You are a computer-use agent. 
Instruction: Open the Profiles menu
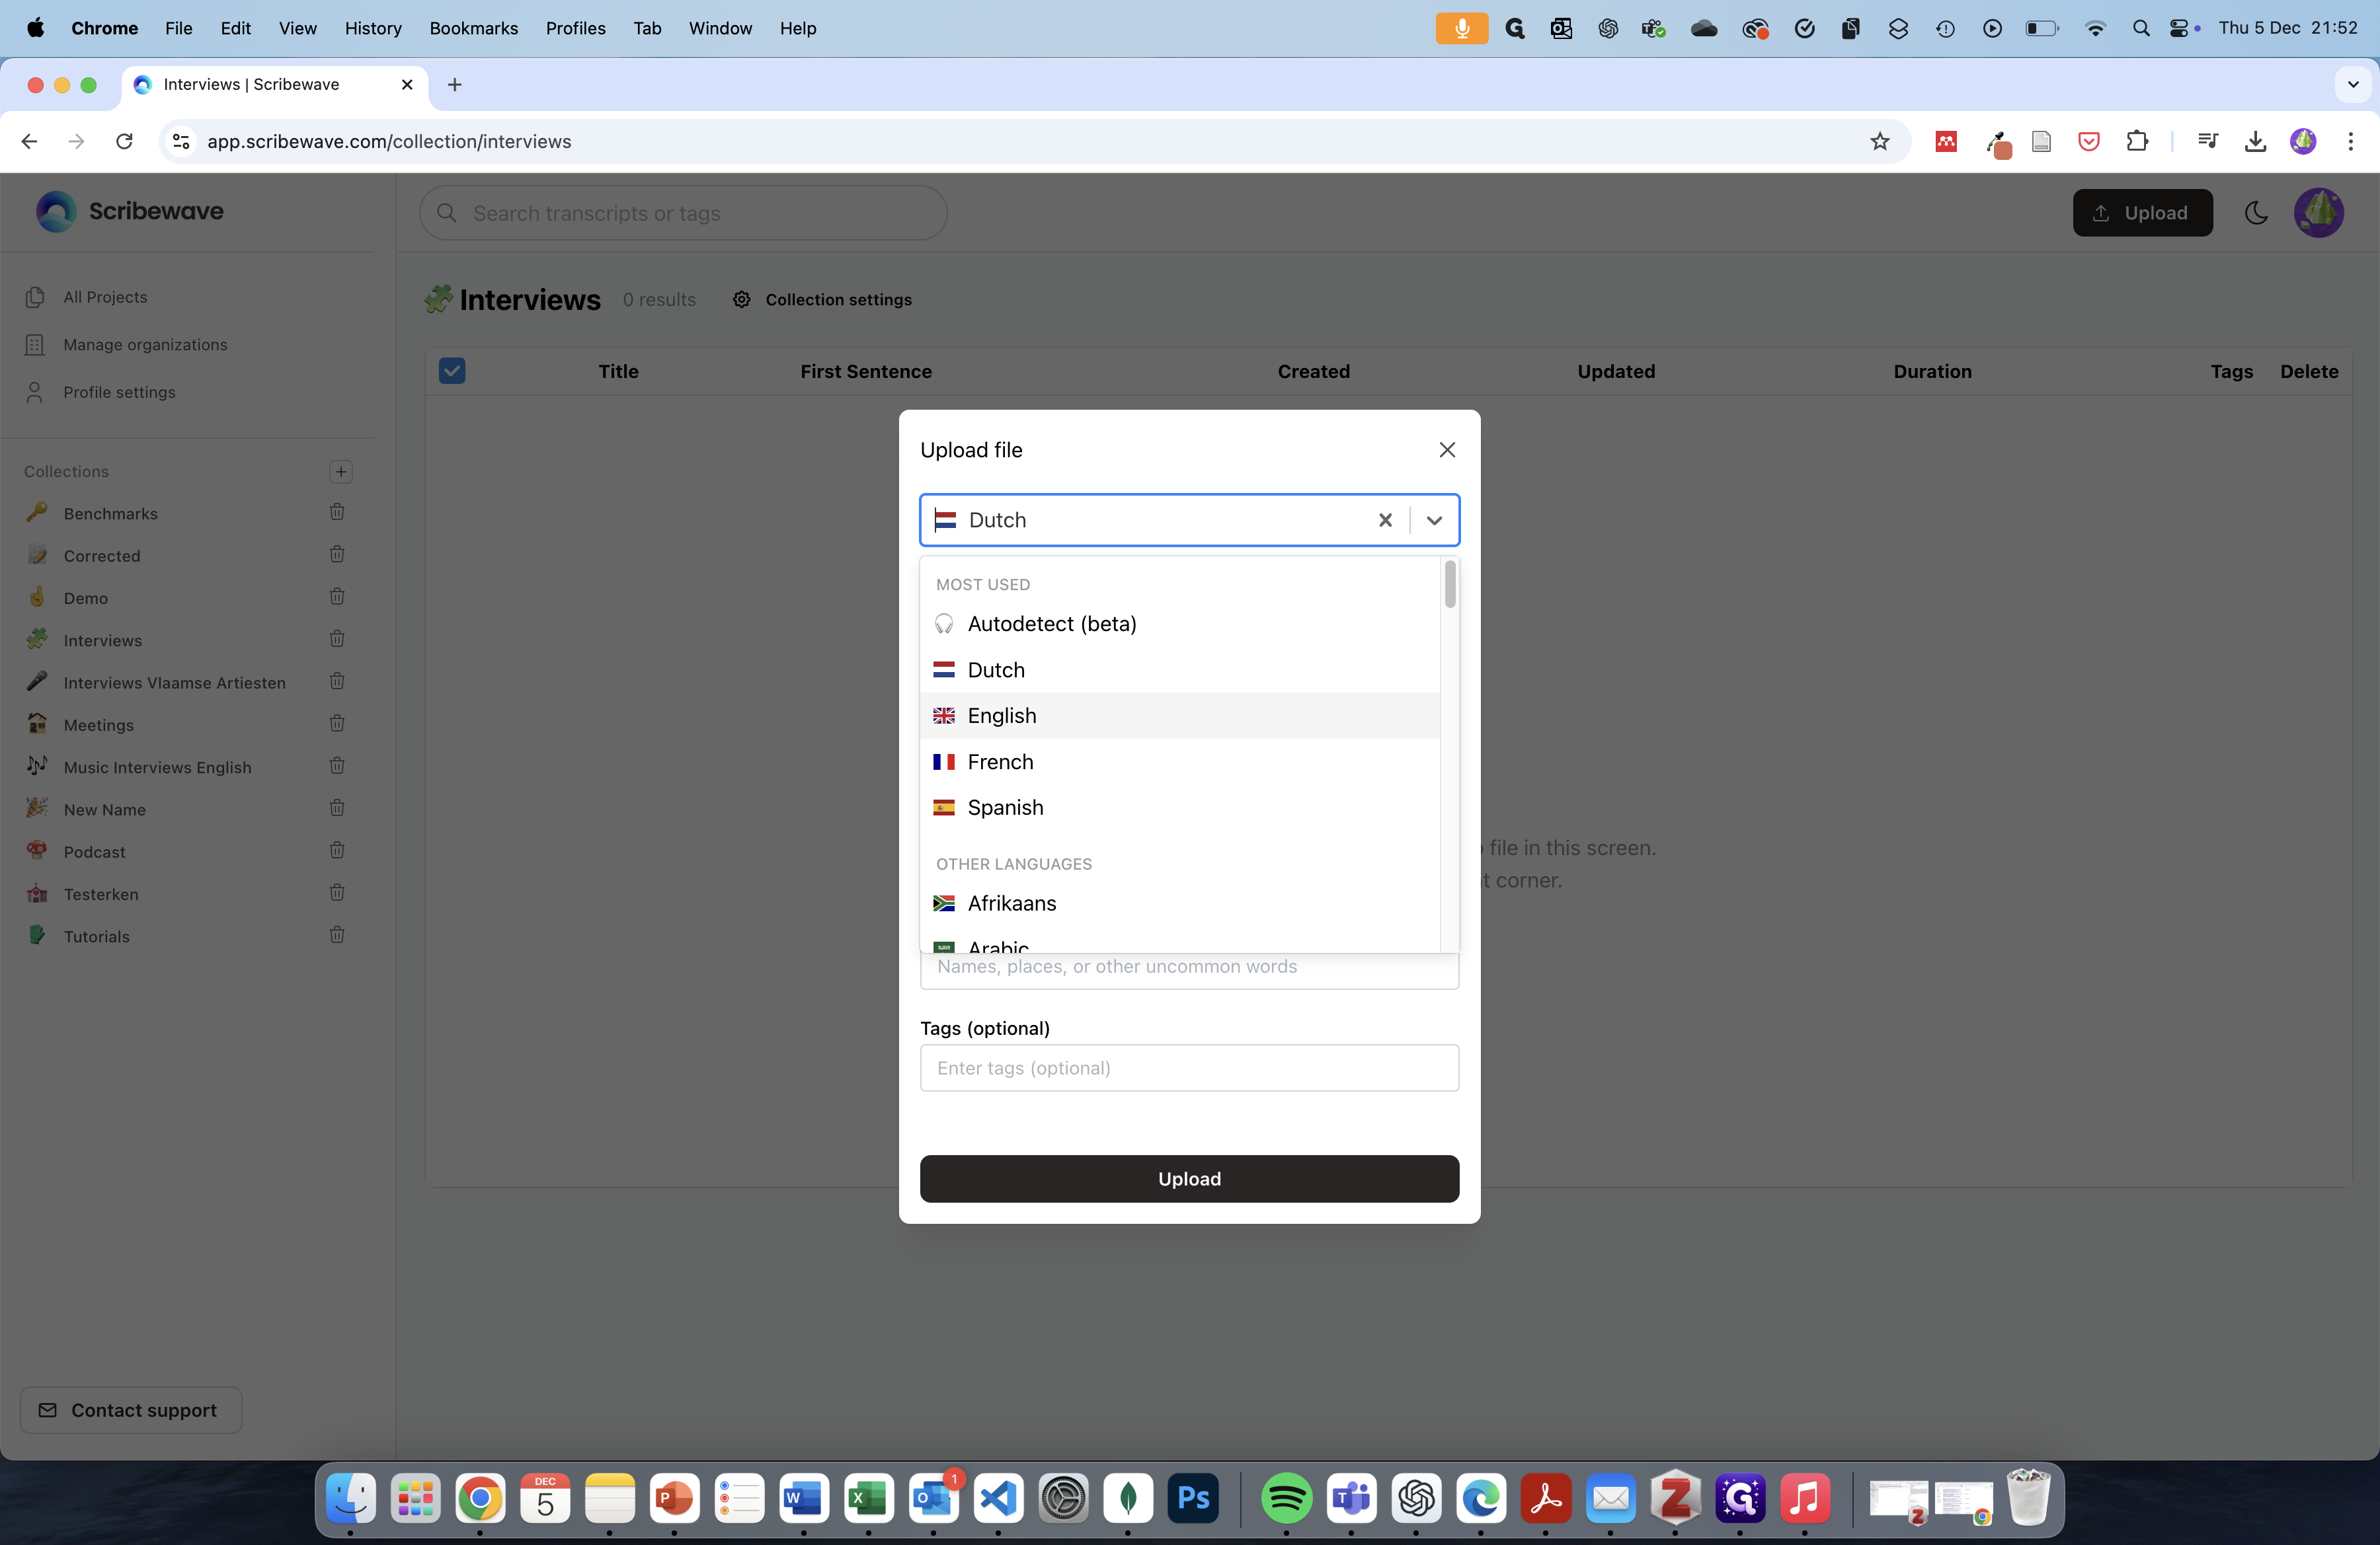(575, 28)
